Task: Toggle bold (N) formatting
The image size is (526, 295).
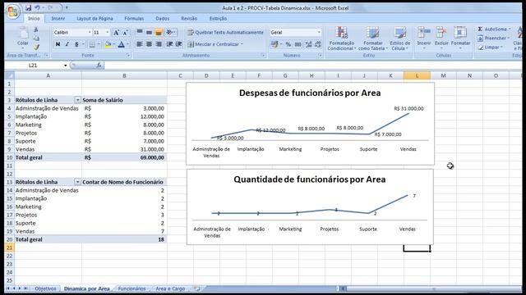Action: (58, 44)
